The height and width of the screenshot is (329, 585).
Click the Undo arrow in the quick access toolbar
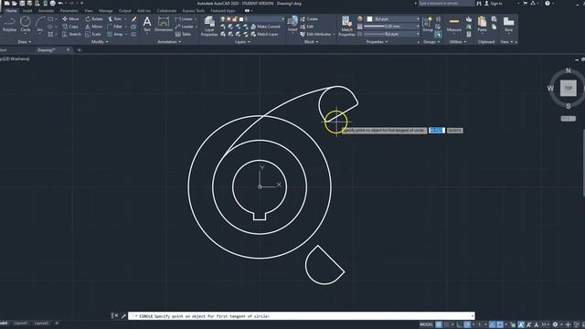tap(60, 4)
